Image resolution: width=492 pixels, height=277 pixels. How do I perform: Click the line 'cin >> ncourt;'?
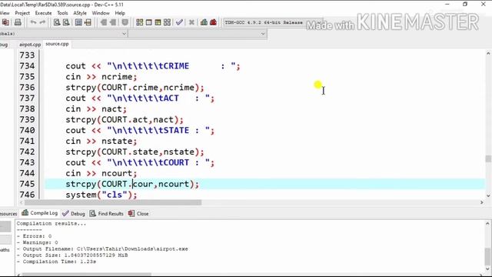pos(101,173)
